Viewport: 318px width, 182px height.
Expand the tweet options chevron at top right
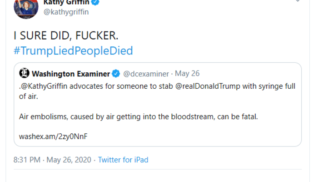[298, 1]
